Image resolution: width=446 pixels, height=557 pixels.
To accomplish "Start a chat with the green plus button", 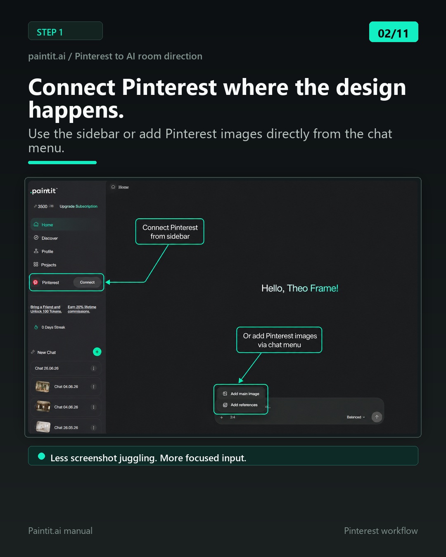I will (97, 352).
